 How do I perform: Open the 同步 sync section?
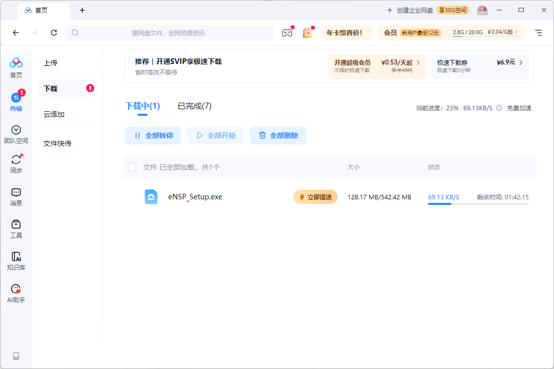tap(16, 164)
